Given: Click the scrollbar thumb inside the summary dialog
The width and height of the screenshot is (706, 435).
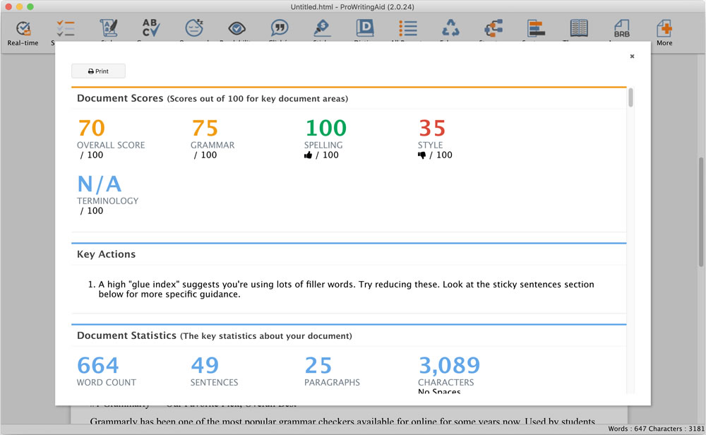Looking at the screenshot, I should point(630,97).
